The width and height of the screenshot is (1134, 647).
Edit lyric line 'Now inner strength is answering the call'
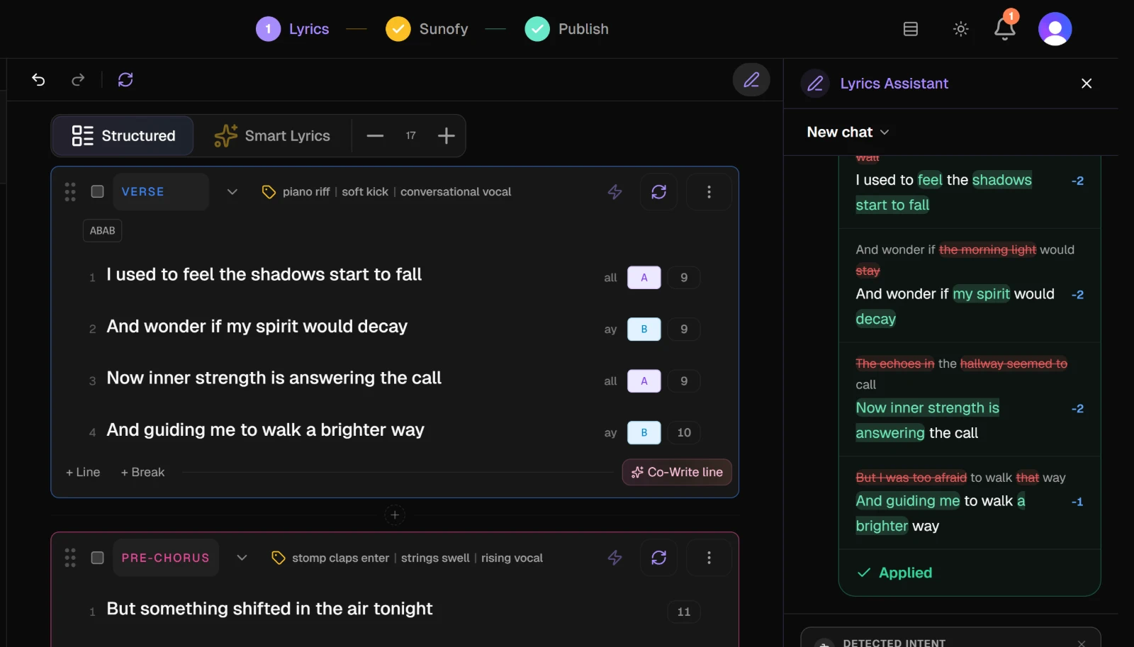274,378
